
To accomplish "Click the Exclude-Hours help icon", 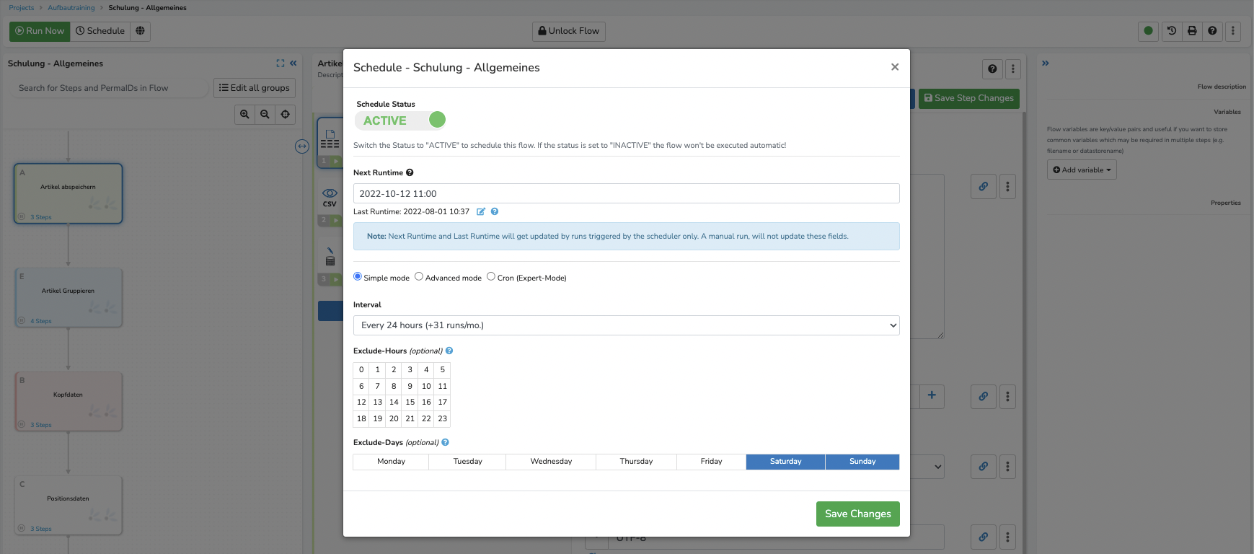I will pos(449,351).
